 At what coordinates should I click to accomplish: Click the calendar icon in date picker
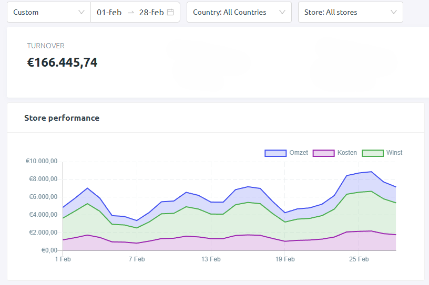point(170,12)
